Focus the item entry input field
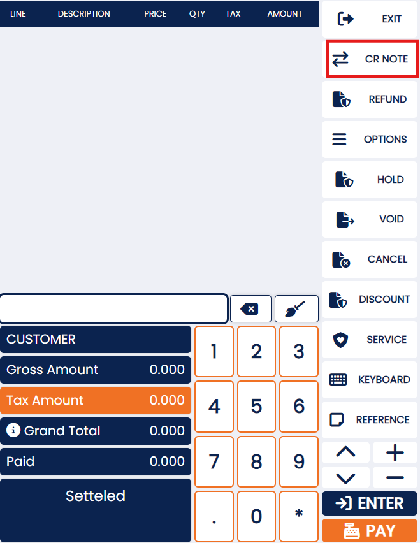Viewport: 420px width, 543px height. (x=113, y=309)
